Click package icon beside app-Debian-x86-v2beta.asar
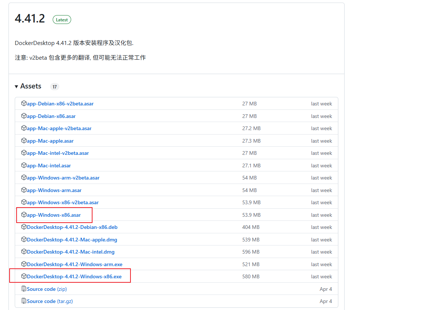The width and height of the screenshot is (436, 310). point(24,104)
